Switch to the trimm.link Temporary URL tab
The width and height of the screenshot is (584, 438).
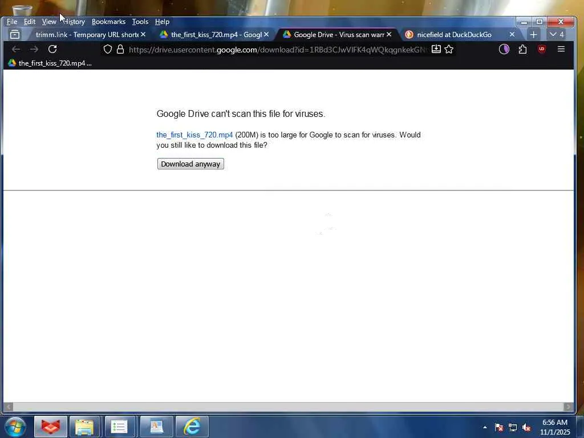(x=87, y=35)
